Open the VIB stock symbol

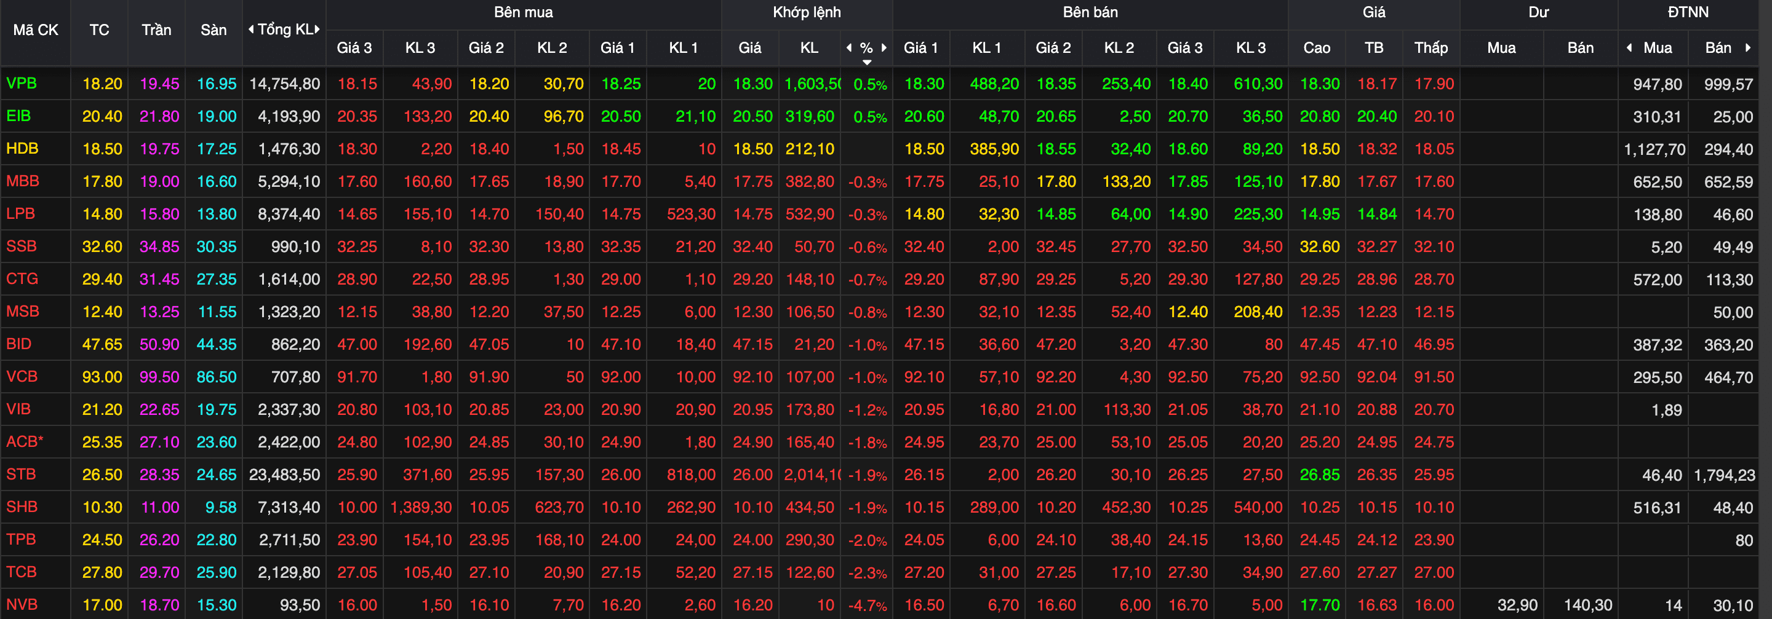tap(18, 409)
